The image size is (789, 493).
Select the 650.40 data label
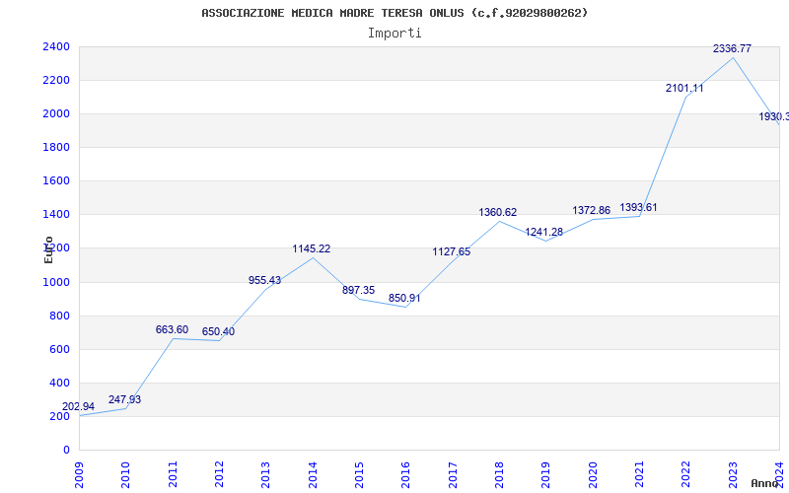(x=218, y=331)
